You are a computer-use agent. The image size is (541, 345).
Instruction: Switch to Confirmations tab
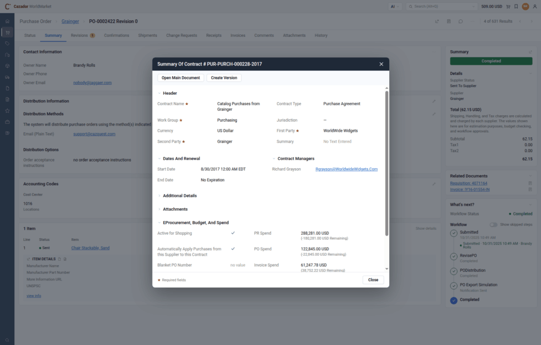(x=116, y=35)
